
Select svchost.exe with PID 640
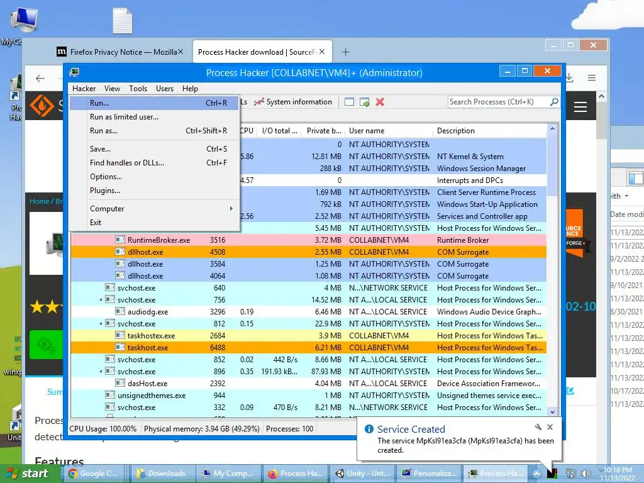tap(308, 288)
